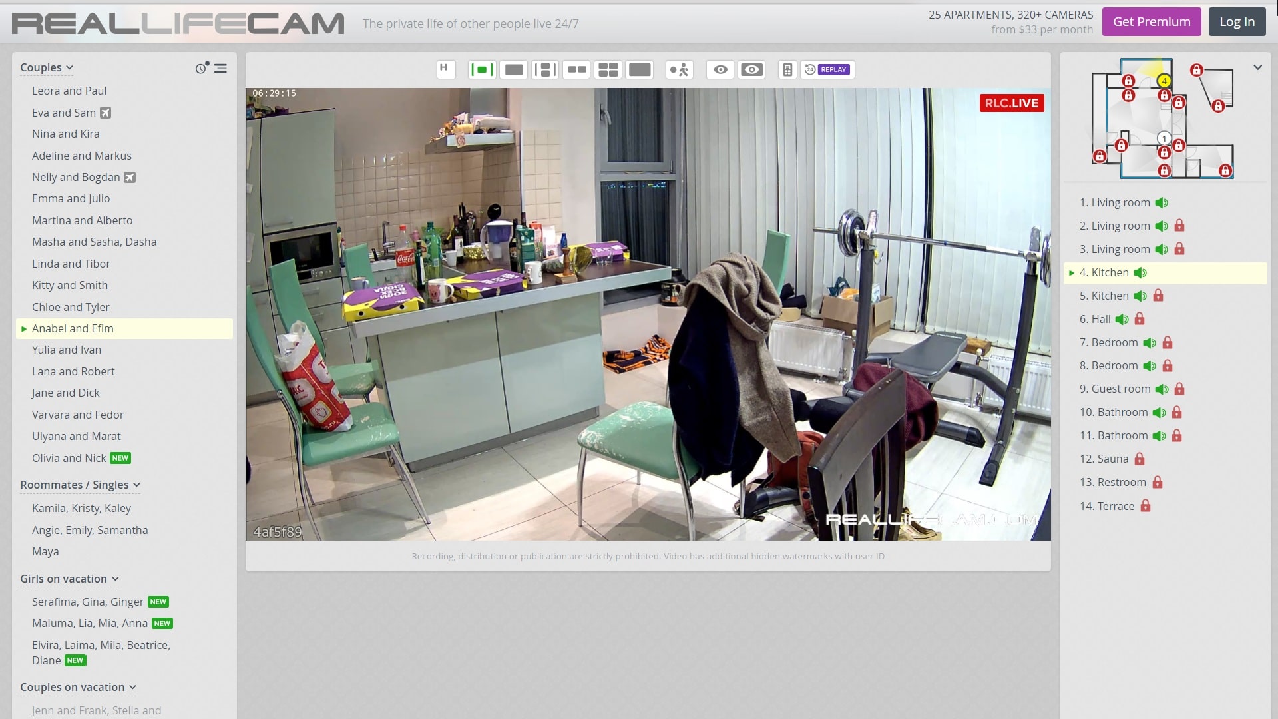Click the remote control device icon
Image resolution: width=1278 pixels, height=719 pixels.
point(787,69)
